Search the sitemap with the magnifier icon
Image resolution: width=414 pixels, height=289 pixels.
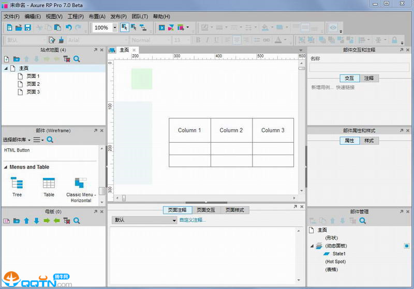coord(77,59)
